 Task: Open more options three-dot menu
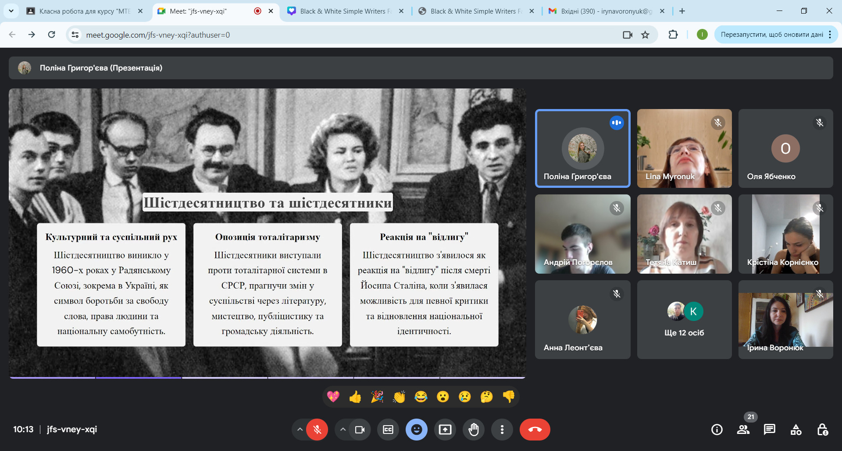(x=502, y=430)
